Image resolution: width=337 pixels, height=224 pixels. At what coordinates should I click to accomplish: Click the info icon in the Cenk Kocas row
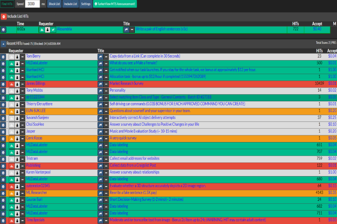coord(3,138)
